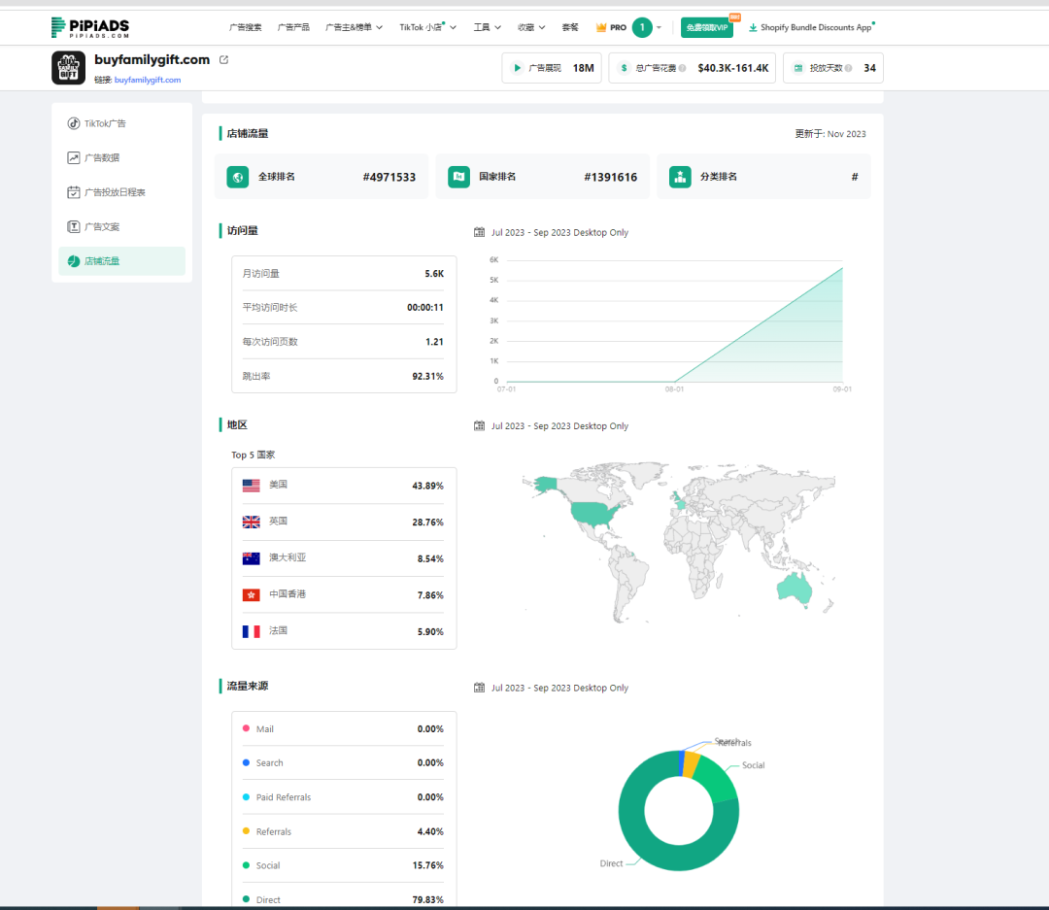Select TikTok广告 in the sidebar
The height and width of the screenshot is (910, 1049).
point(121,123)
